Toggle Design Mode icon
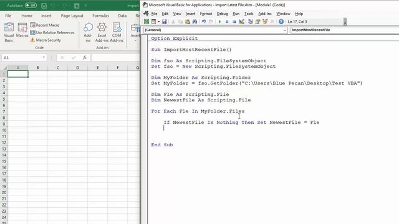This screenshot has height=224, width=399. (241, 22)
